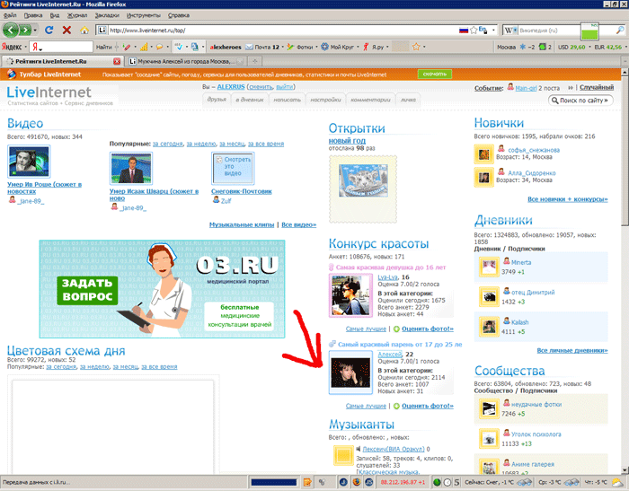Click the Поиск по сайту search button
This screenshot has width=629, height=491.
580,101
